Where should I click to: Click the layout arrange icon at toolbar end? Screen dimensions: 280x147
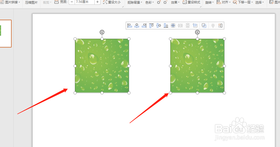pyautogui.click(x=220, y=26)
